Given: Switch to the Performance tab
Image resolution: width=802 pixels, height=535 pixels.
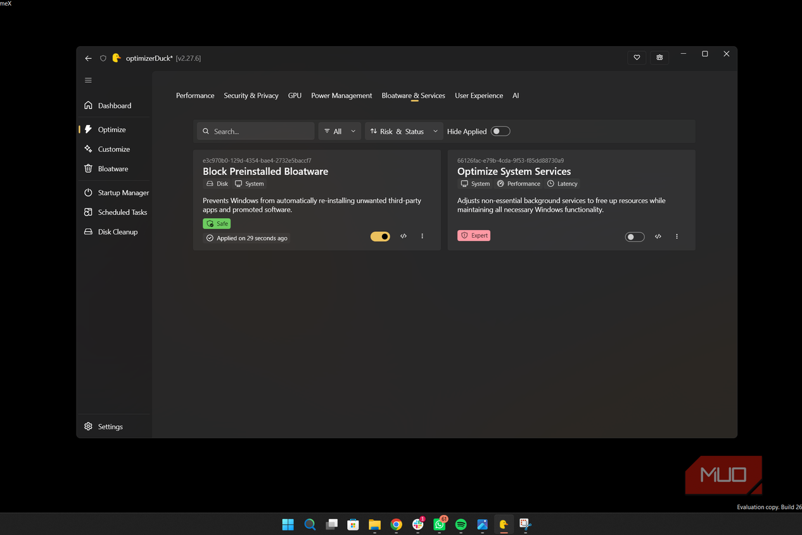Looking at the screenshot, I should 195,96.
